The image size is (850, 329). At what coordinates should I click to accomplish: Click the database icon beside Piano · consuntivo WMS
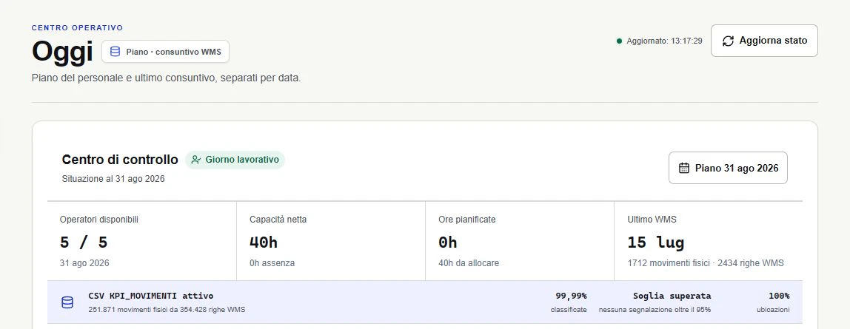coord(115,52)
